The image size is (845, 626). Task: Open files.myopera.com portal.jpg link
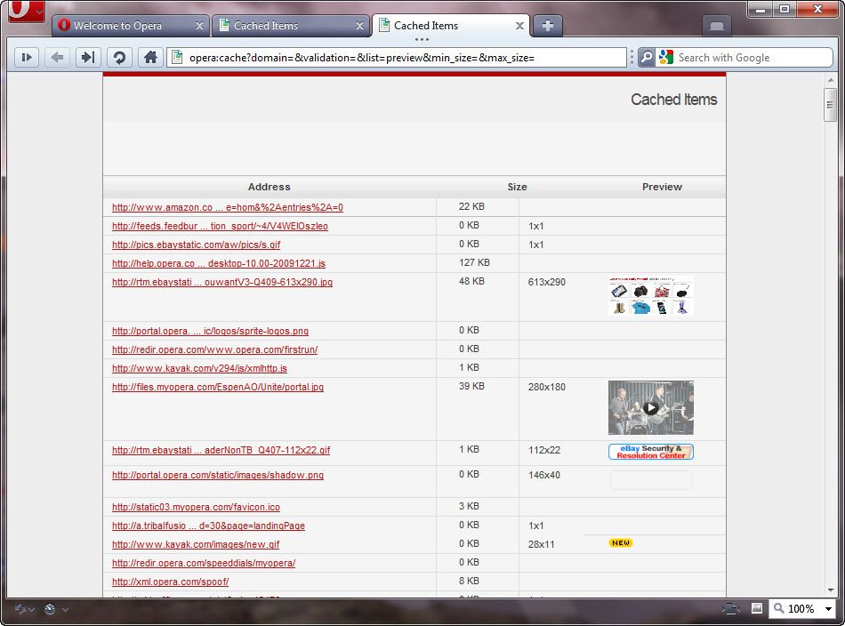pos(218,387)
